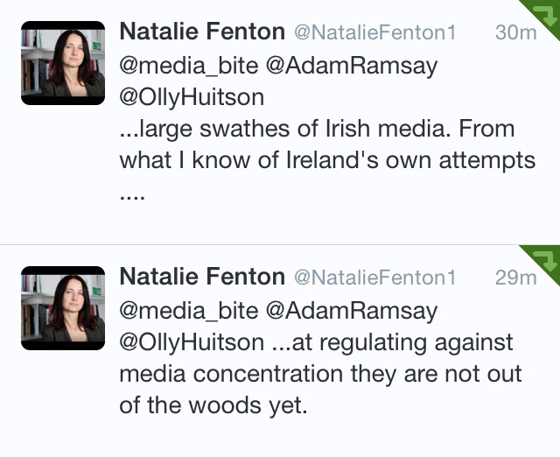The image size is (560, 457).
Task: Click the Natalie Fenton name on the 29m tweet
Action: point(202,278)
